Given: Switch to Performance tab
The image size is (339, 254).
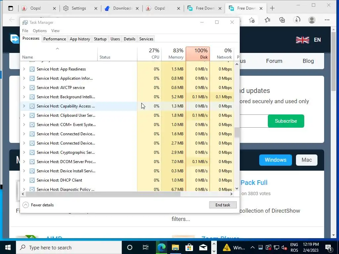Looking at the screenshot, I should (x=55, y=39).
